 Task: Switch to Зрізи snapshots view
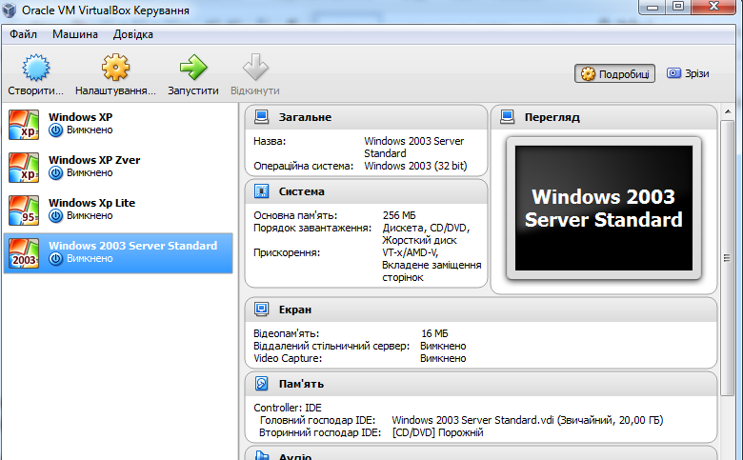(x=688, y=73)
